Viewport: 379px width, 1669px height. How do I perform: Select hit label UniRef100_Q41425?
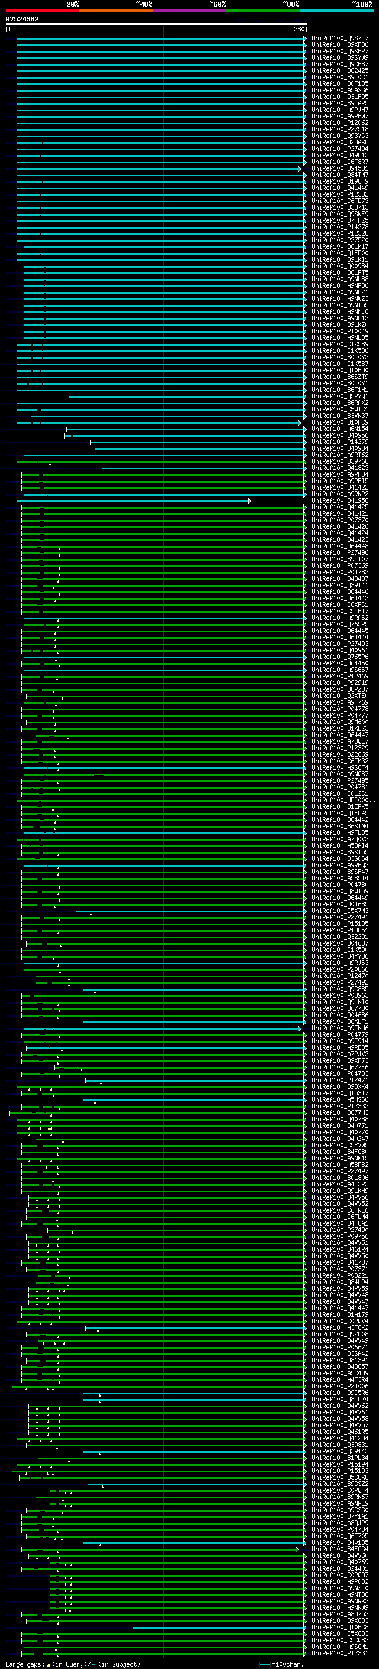[x=340, y=507]
